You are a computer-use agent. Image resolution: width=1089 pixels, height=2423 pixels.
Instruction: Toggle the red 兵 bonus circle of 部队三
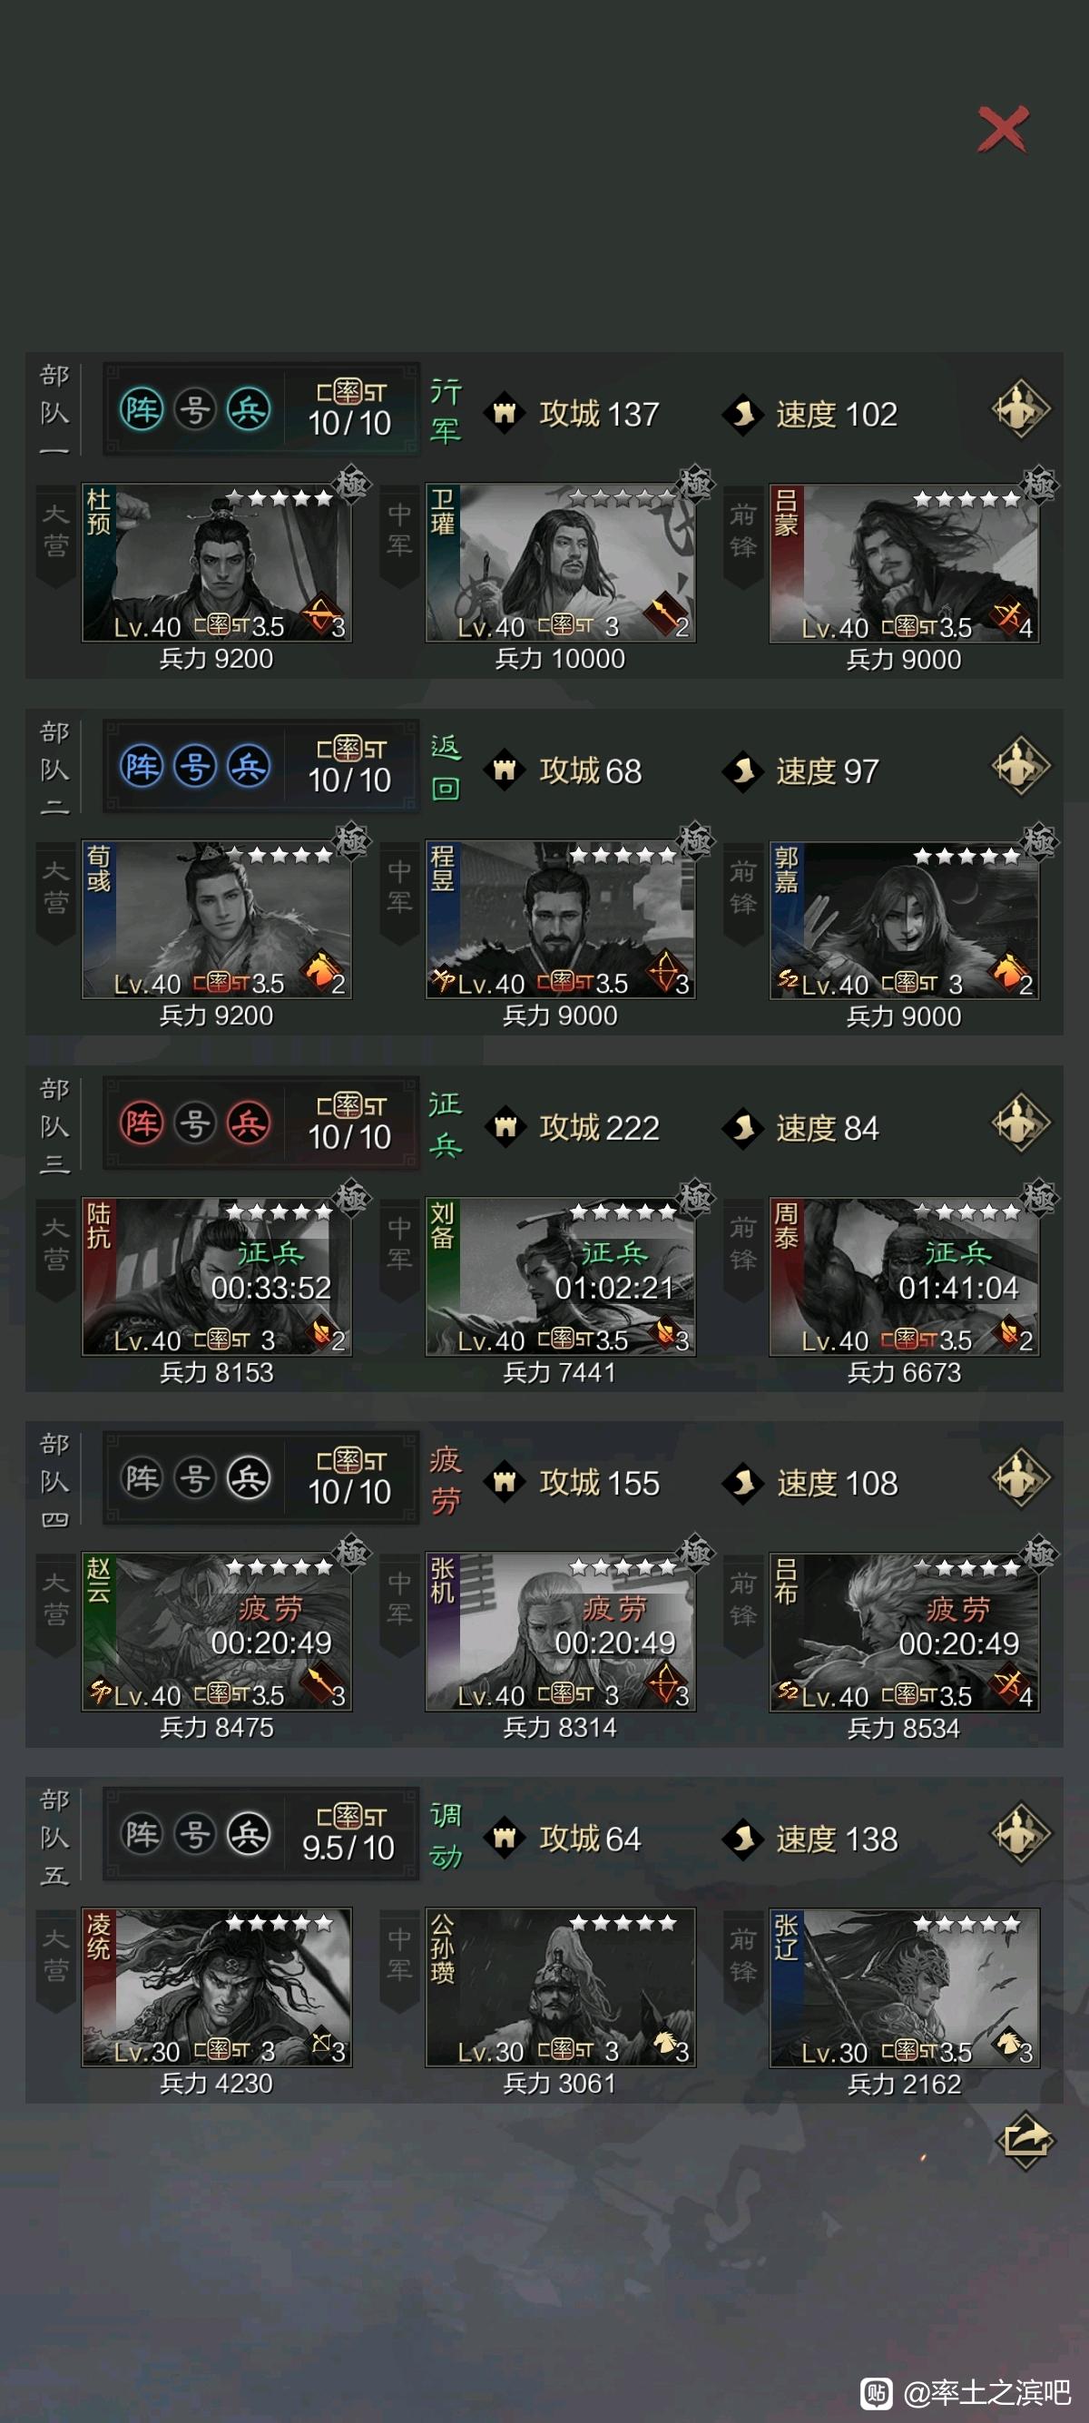point(249,1123)
